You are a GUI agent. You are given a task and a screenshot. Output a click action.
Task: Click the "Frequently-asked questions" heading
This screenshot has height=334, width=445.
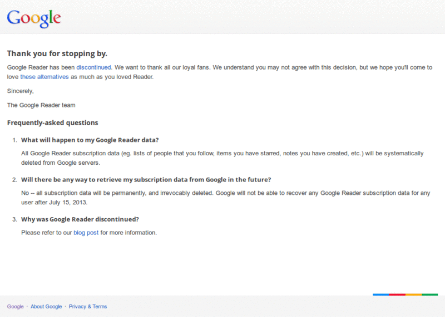coord(52,122)
